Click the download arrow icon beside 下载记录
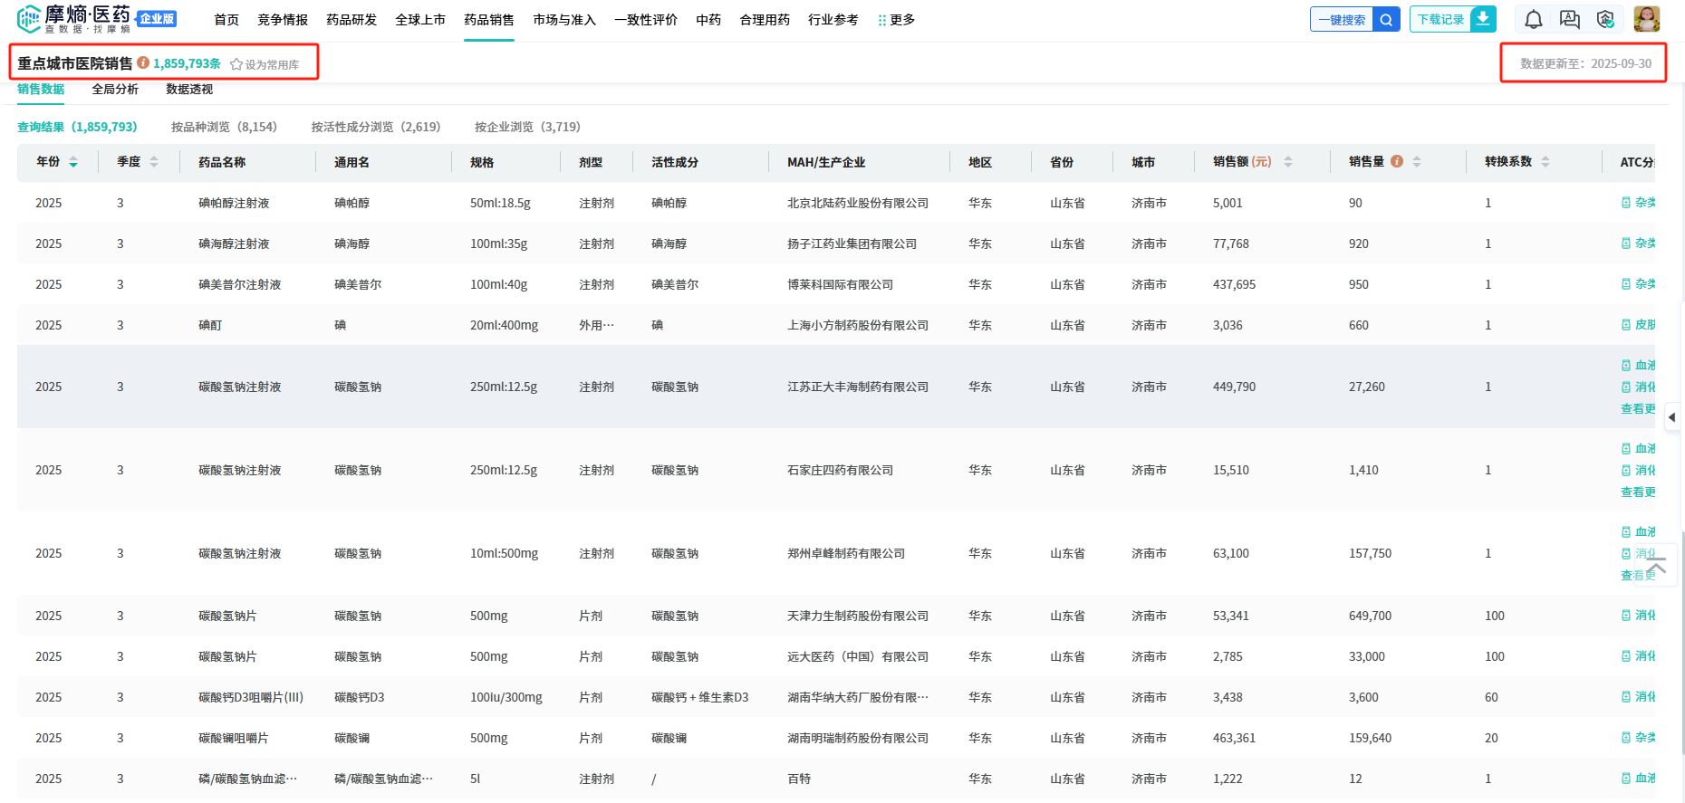The width and height of the screenshot is (1685, 803). click(x=1483, y=19)
